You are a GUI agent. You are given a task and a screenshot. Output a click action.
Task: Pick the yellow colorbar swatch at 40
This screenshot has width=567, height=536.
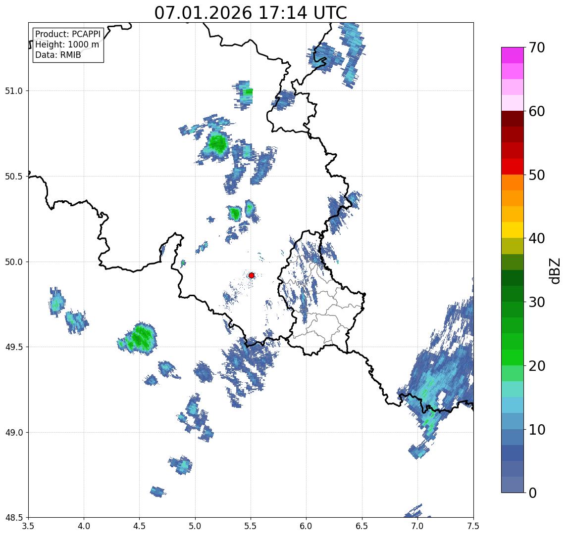click(513, 230)
